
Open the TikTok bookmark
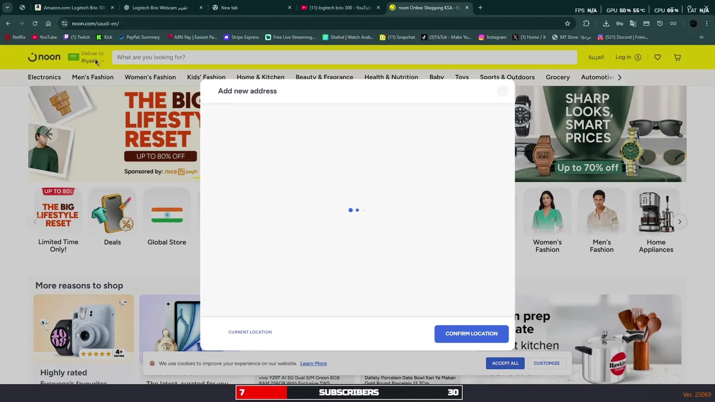pos(446,37)
